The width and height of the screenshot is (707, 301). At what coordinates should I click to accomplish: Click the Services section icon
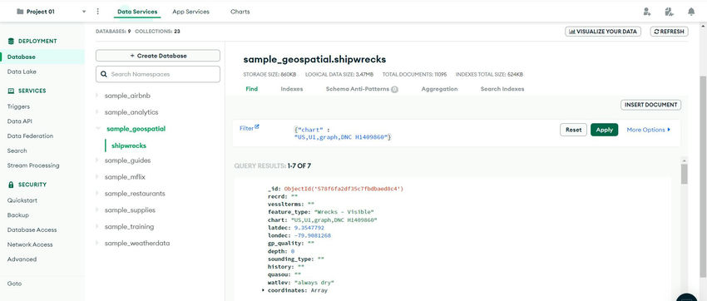12,91
